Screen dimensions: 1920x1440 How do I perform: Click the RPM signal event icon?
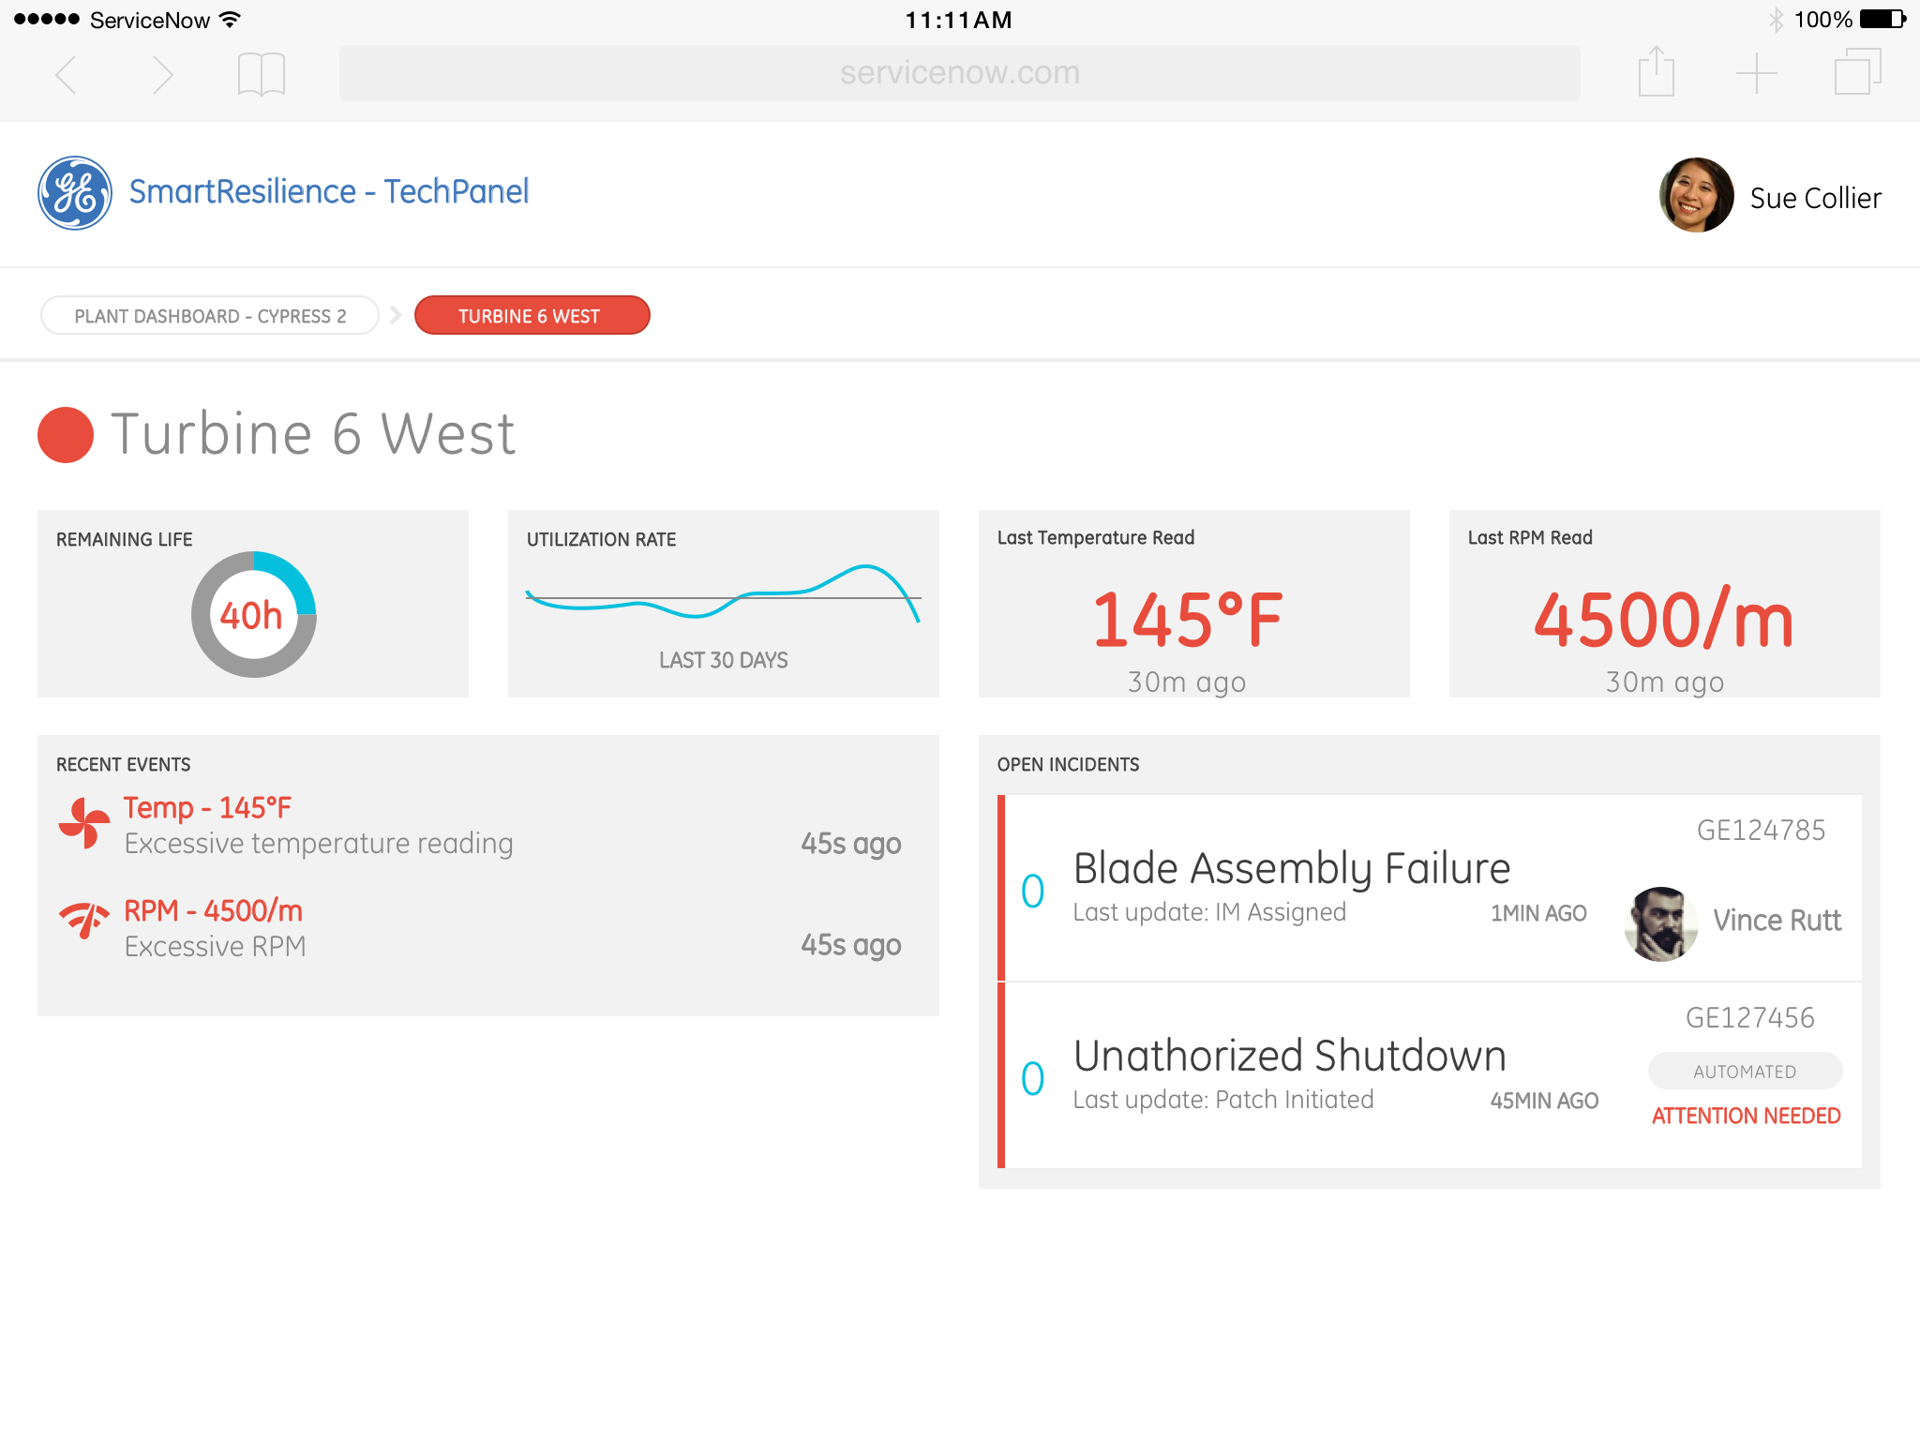[84, 921]
